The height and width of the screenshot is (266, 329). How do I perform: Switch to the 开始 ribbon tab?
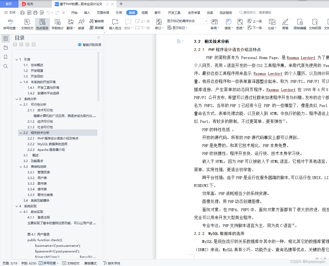[74, 13]
